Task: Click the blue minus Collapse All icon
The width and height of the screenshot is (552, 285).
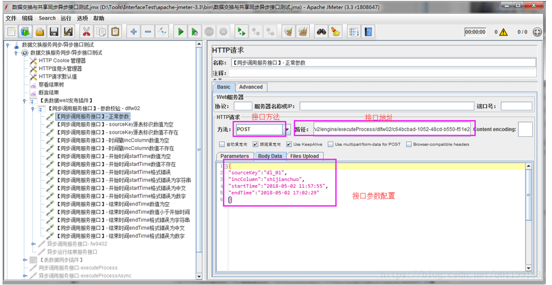Action: [x=148, y=32]
